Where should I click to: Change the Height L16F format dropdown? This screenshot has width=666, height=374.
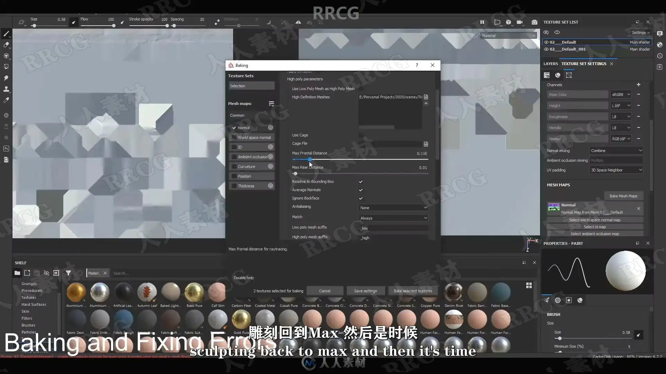point(621,106)
